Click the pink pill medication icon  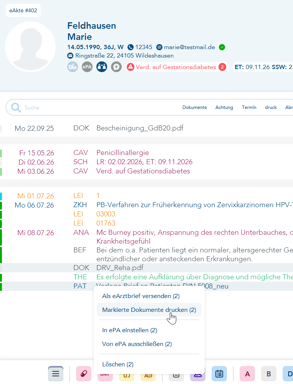point(84,374)
